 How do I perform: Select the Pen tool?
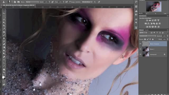[x=4, y=57]
